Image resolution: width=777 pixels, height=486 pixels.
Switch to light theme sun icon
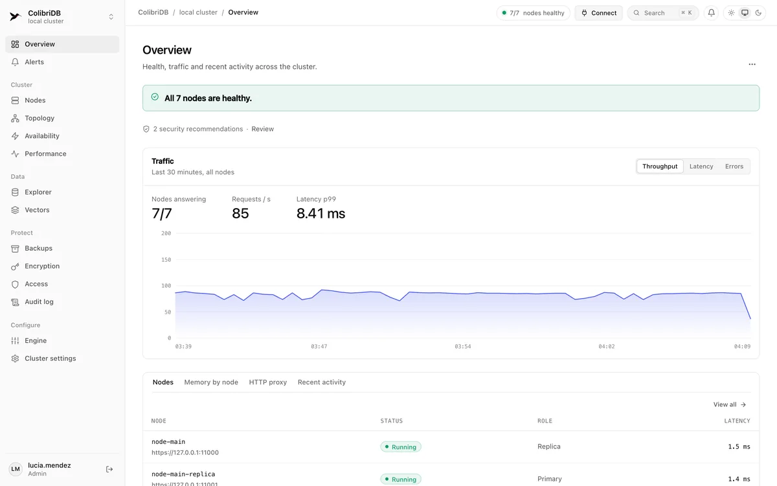(731, 13)
